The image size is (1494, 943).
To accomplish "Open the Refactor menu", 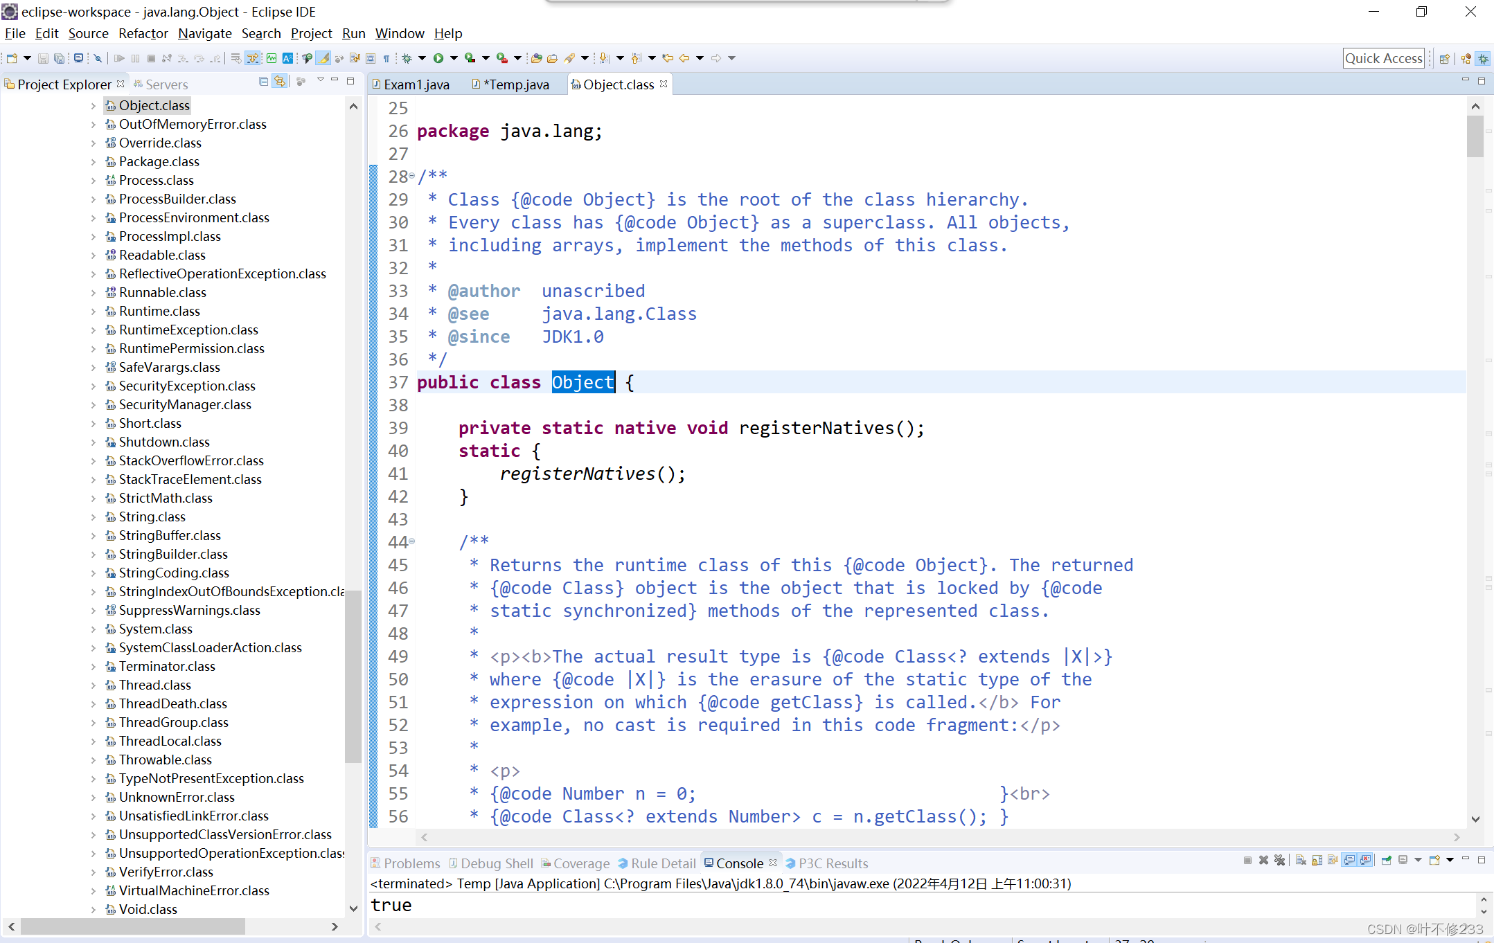I will pos(143,33).
